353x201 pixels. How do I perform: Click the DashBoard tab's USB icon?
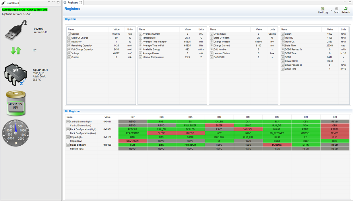(4, 3)
